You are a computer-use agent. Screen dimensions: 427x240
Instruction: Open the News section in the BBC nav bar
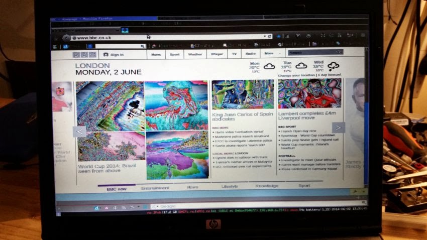coord(156,54)
